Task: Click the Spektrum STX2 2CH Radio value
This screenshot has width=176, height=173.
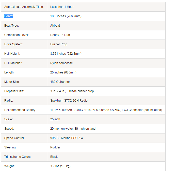Action: (x=69, y=101)
